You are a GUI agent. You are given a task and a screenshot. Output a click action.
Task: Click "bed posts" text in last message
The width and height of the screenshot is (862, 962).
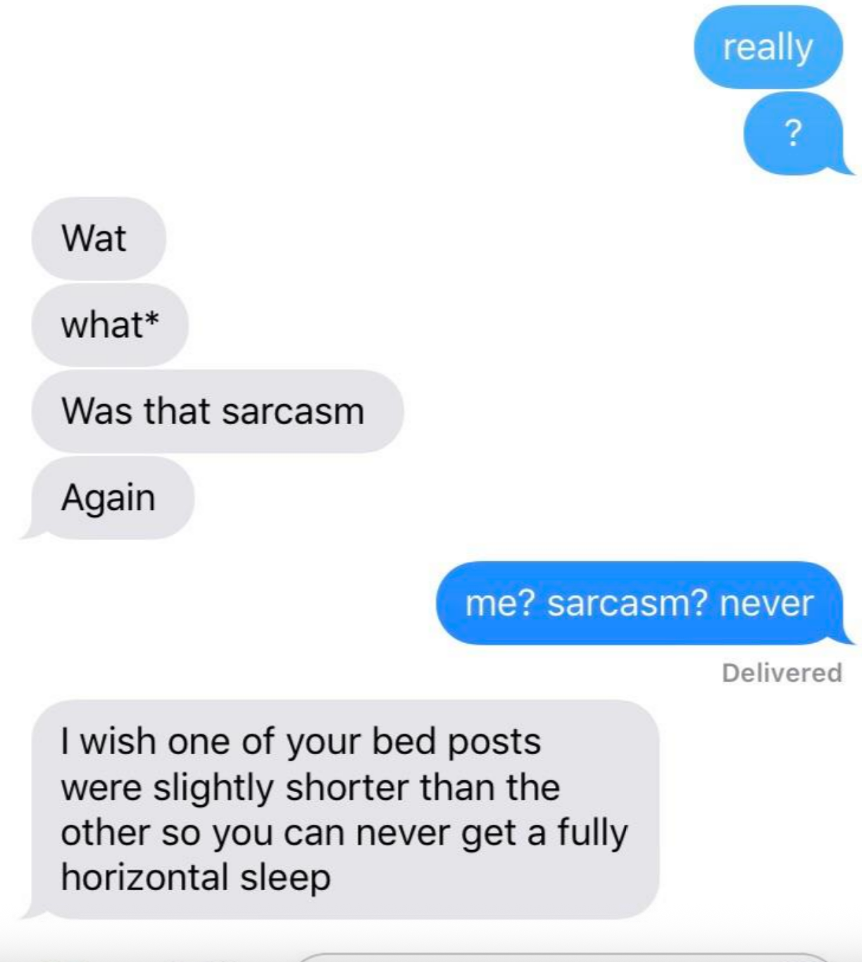pyautogui.click(x=456, y=742)
